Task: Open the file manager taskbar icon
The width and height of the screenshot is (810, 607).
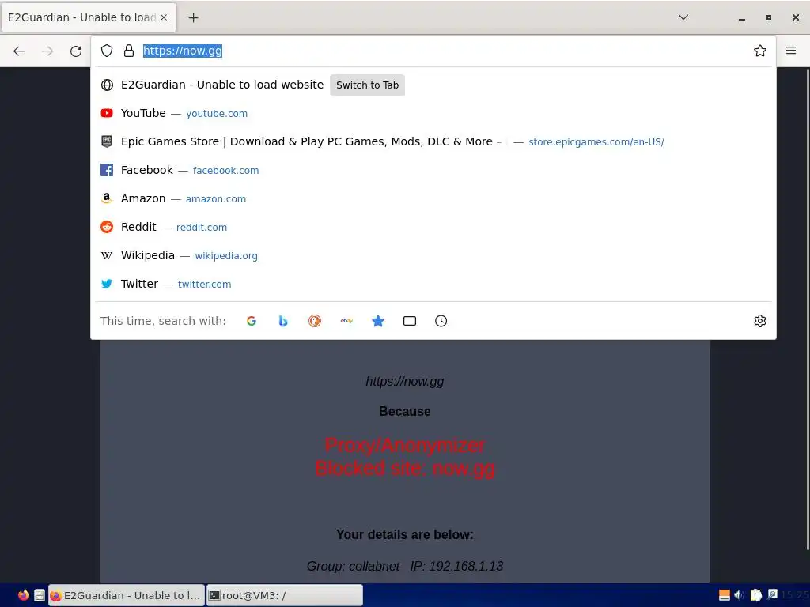Action: point(40,595)
